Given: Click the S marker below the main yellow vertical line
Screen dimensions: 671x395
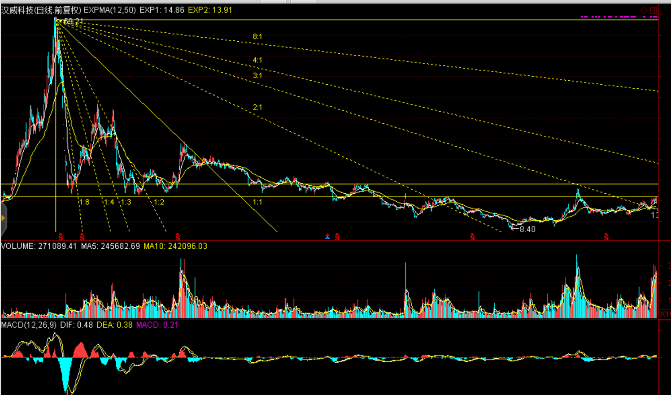Looking at the screenshot, I should click(x=61, y=237).
